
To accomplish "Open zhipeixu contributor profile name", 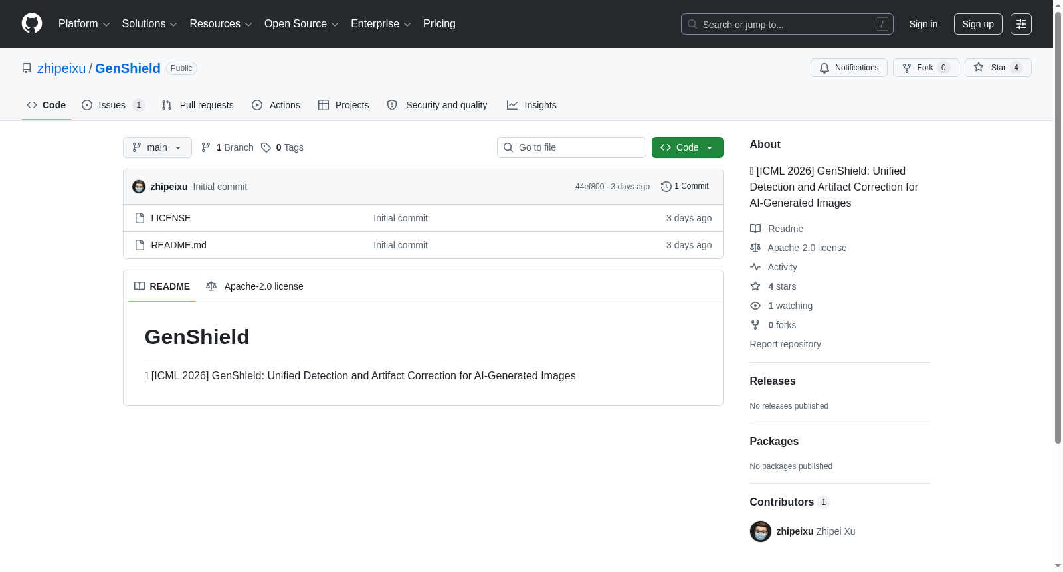I will point(795,531).
